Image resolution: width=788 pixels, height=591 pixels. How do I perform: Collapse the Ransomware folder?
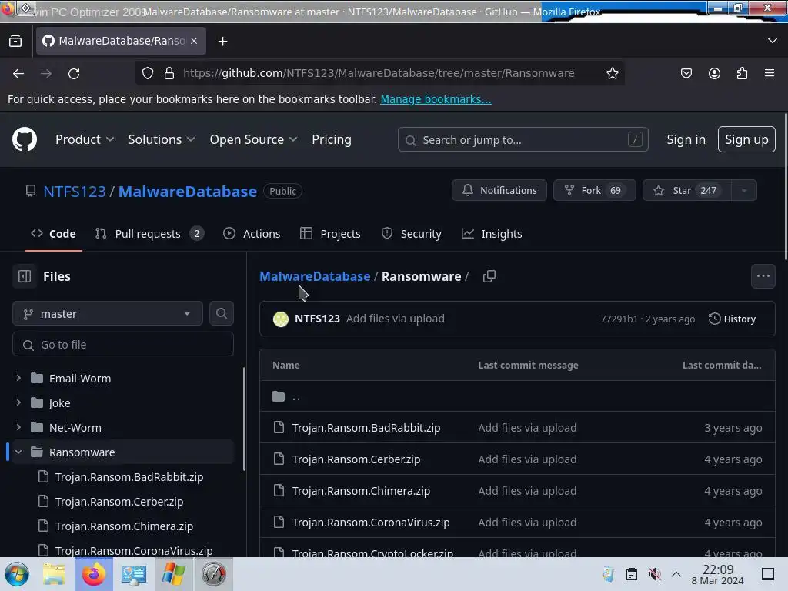(x=18, y=452)
